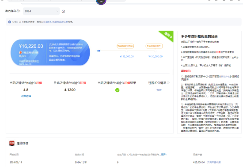Click the info icon in blue card
This screenshot has width=243, height=167.
point(50,45)
